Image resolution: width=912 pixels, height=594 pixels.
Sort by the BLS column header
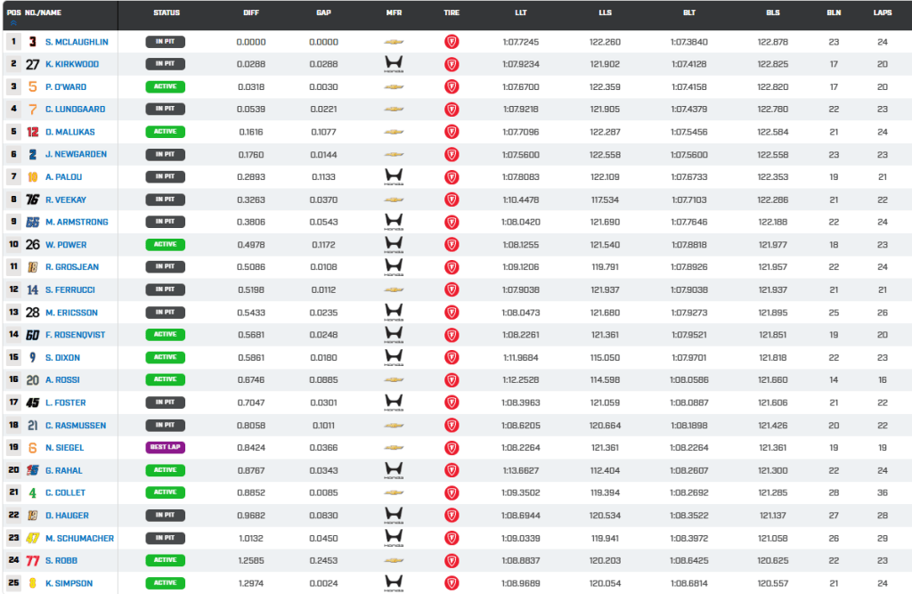click(x=773, y=12)
